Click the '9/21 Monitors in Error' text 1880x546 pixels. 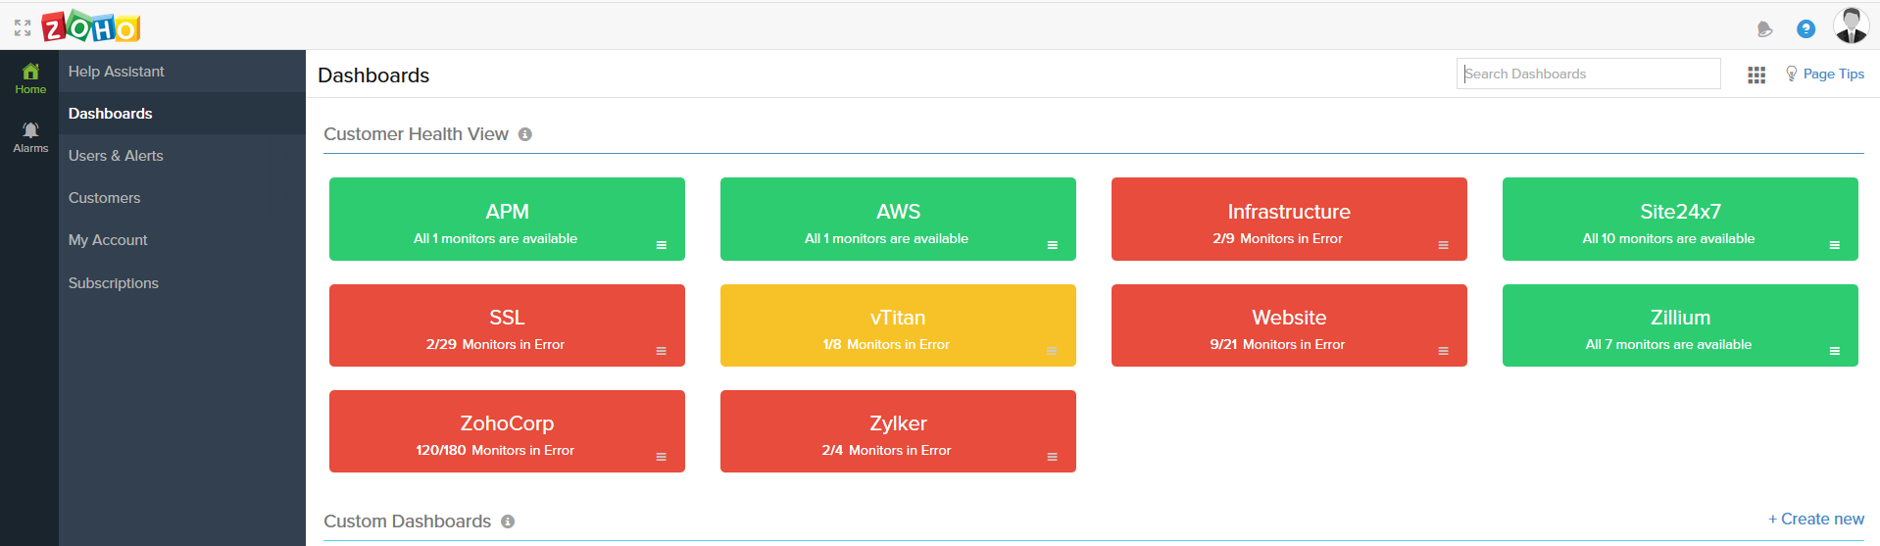[x=1277, y=344]
